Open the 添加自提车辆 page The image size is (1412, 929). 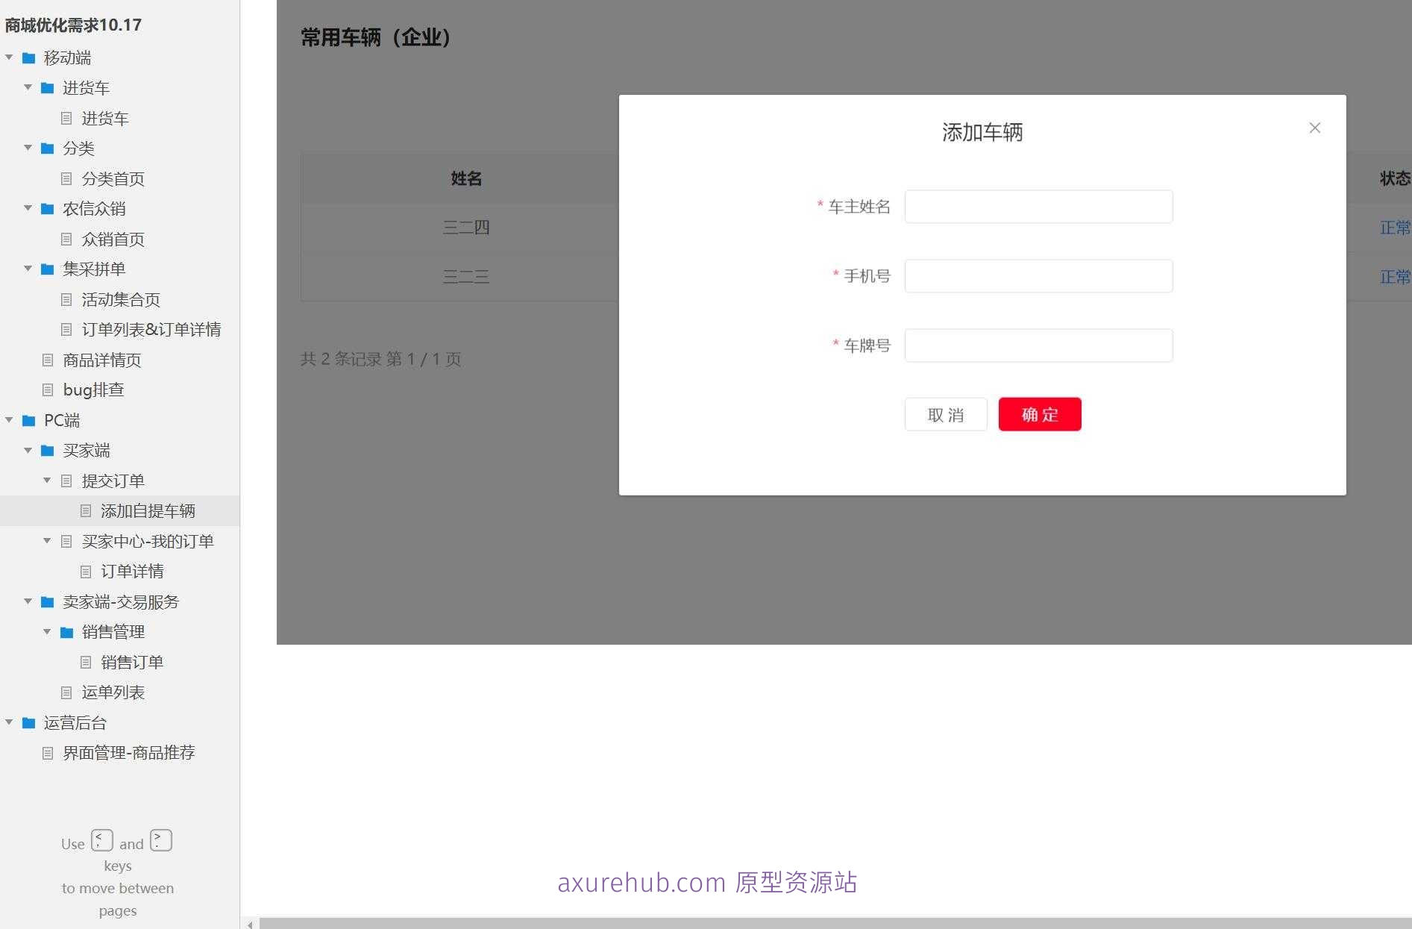tap(148, 510)
